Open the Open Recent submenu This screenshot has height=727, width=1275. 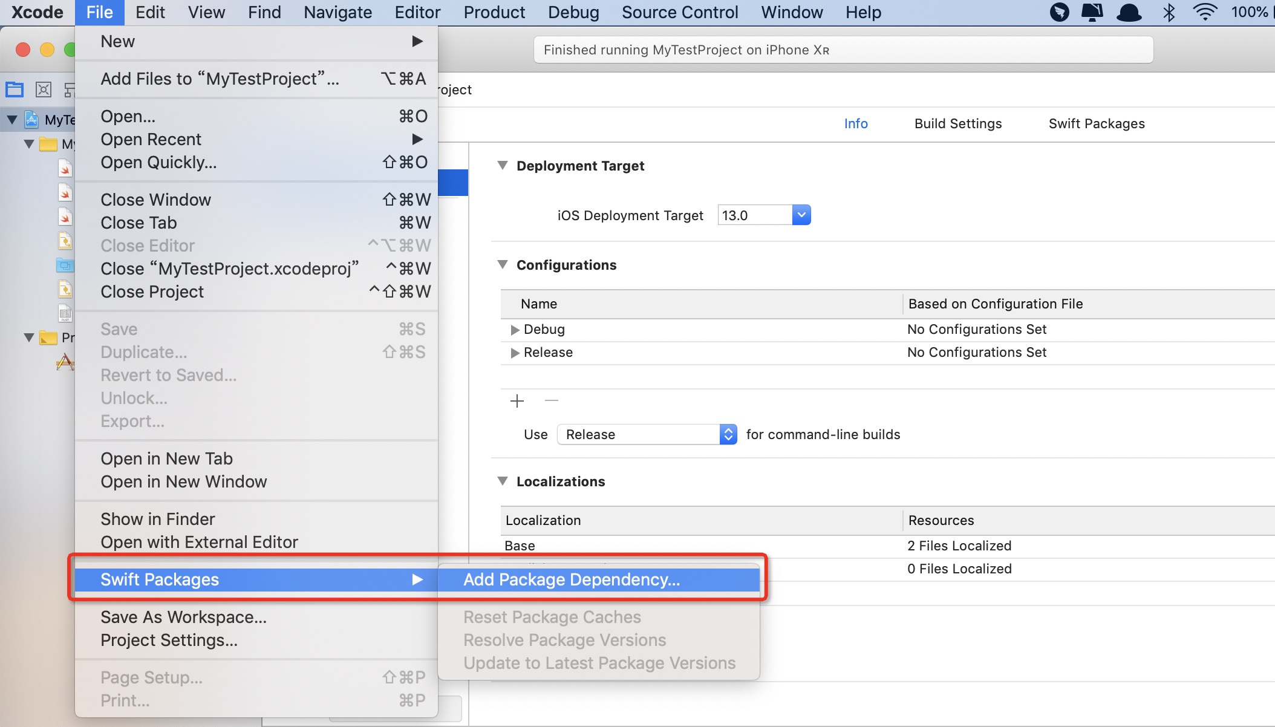tap(256, 139)
